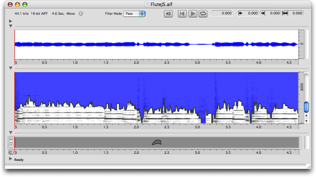Mute the track with the m button
316x177 pixels.
[x=11, y=140]
